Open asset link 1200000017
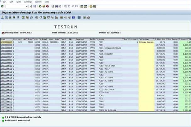Image resolution: width=191 pixels, height=127 pixels. point(6,87)
